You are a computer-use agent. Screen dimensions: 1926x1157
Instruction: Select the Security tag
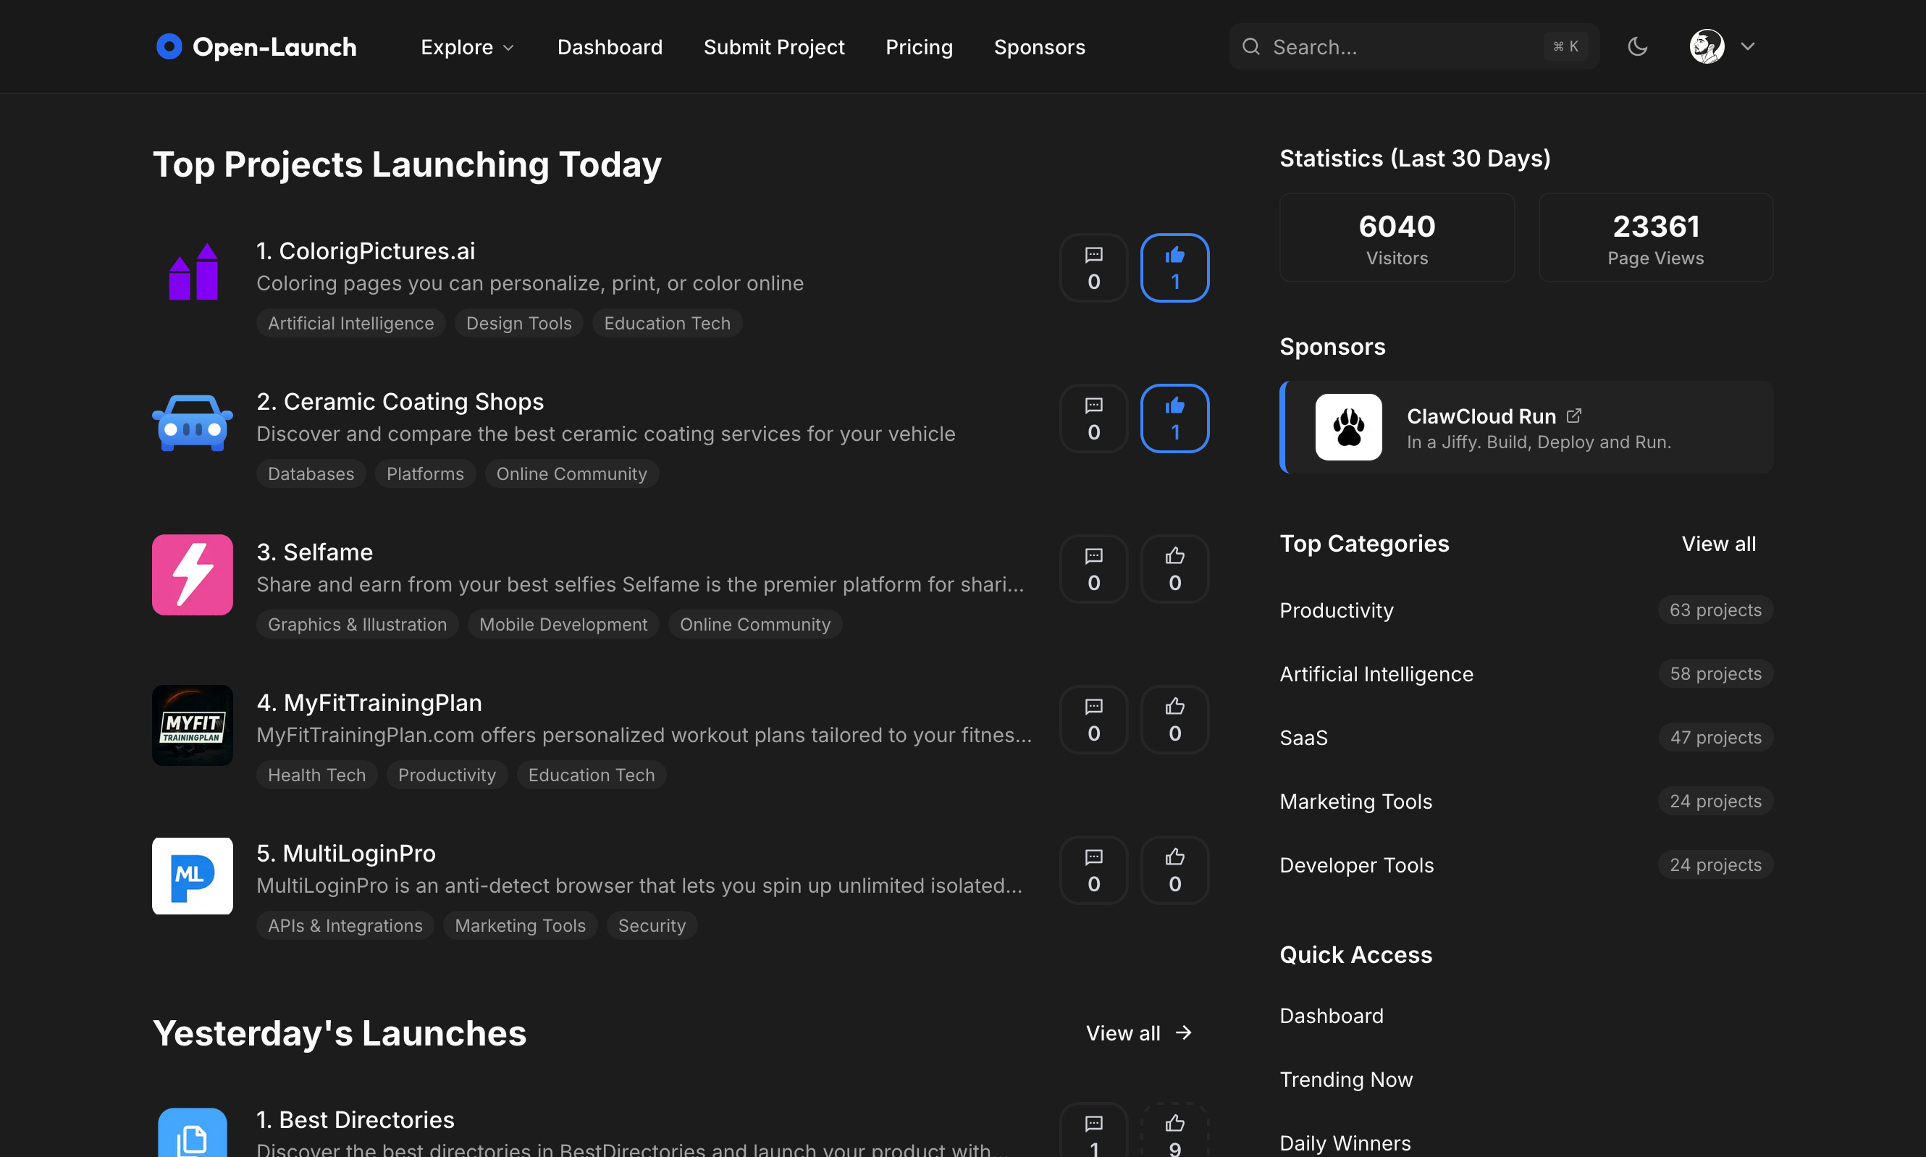coord(652,925)
